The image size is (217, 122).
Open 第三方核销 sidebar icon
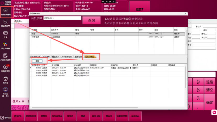click(5, 46)
